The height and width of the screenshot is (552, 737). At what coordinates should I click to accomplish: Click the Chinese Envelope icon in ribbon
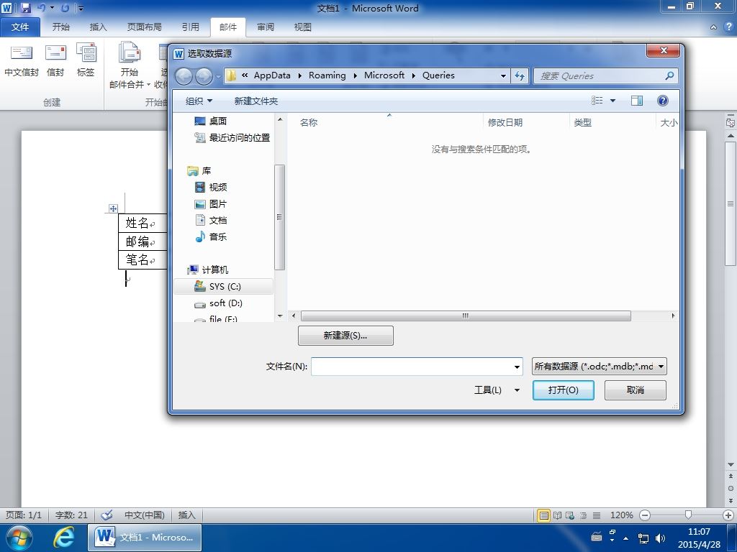(21, 60)
